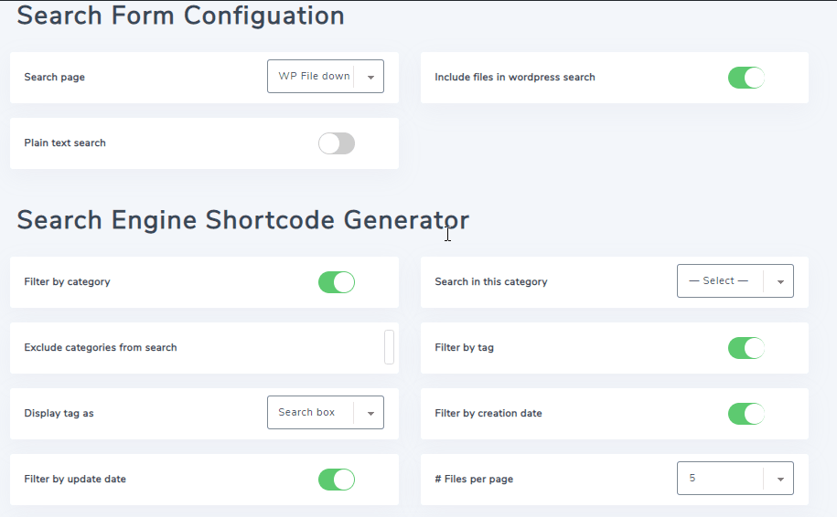Toggle Filter by creation date switch

pyautogui.click(x=746, y=414)
